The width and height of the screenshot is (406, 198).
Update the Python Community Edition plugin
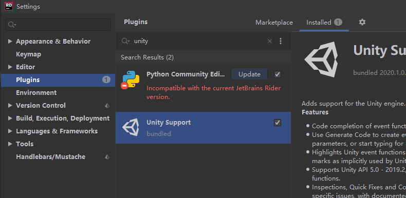[249, 74]
